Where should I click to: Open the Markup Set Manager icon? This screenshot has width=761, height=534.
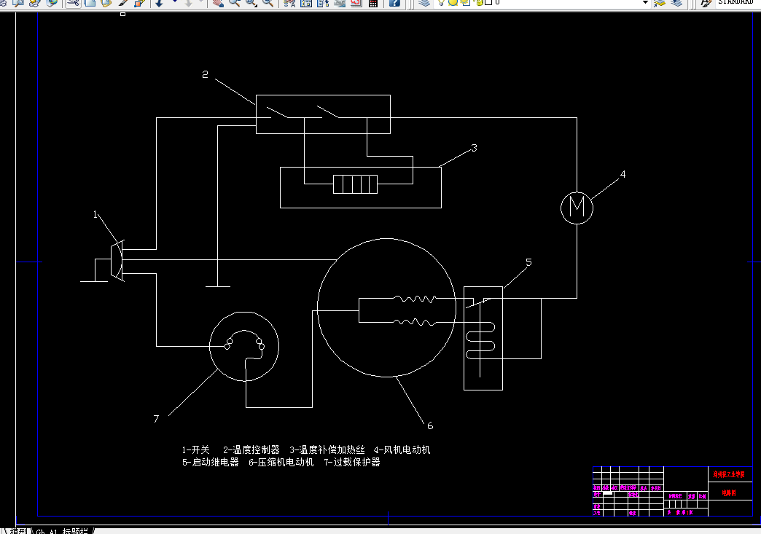(356, 2)
